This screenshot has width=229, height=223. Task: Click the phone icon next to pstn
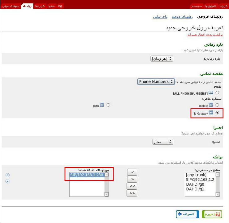[102, 105]
